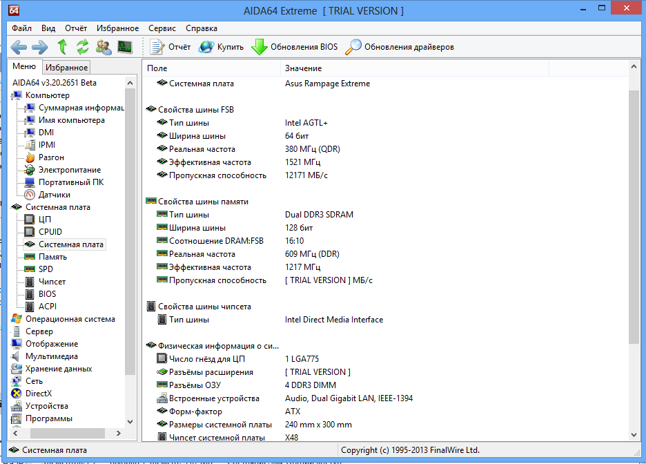Click the Программы icon in tree
This screenshot has width=646, height=464.
[x=17, y=418]
